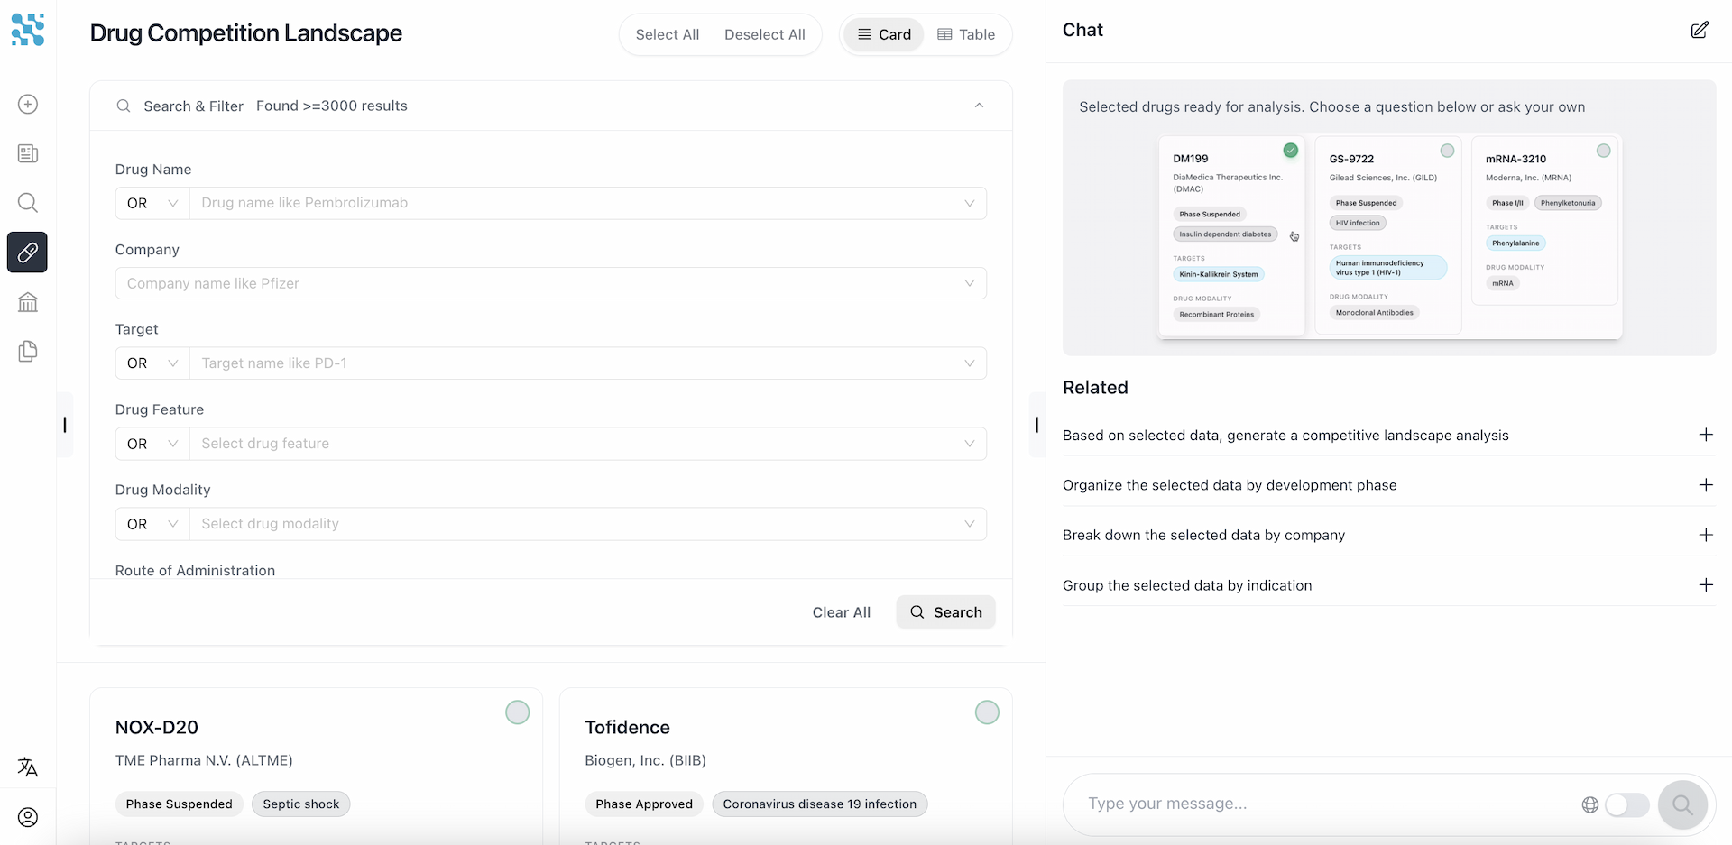
Task: Click the app logo icon
Action: tap(28, 30)
